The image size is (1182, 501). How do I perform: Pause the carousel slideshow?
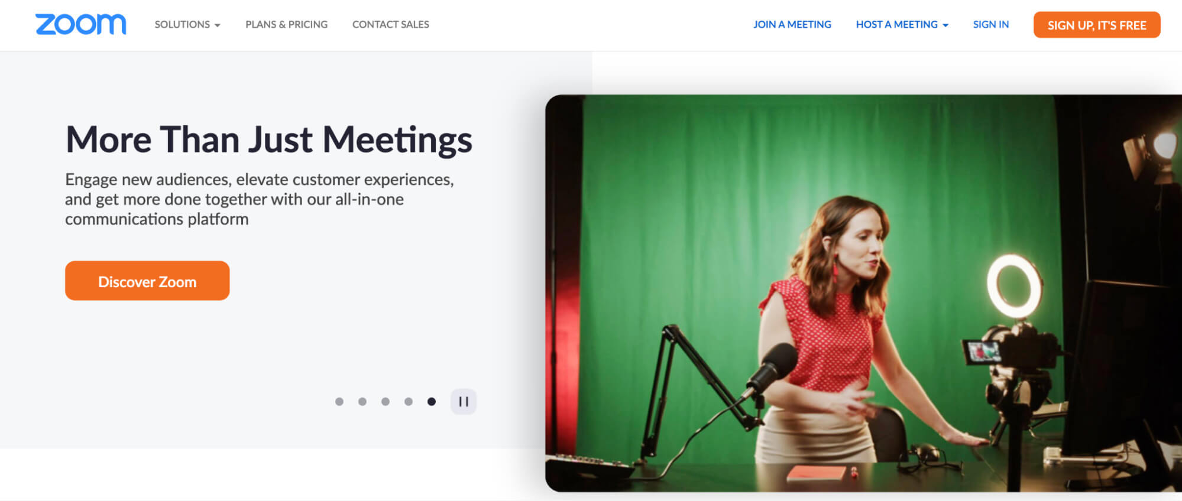tap(464, 402)
